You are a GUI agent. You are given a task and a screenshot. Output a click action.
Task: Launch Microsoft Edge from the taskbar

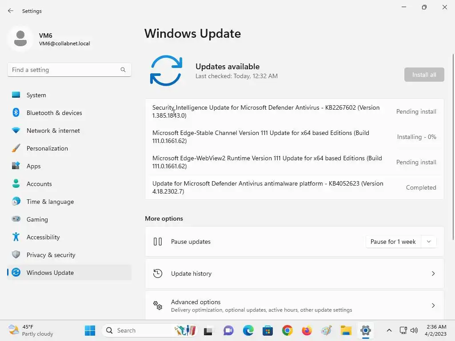click(x=248, y=330)
